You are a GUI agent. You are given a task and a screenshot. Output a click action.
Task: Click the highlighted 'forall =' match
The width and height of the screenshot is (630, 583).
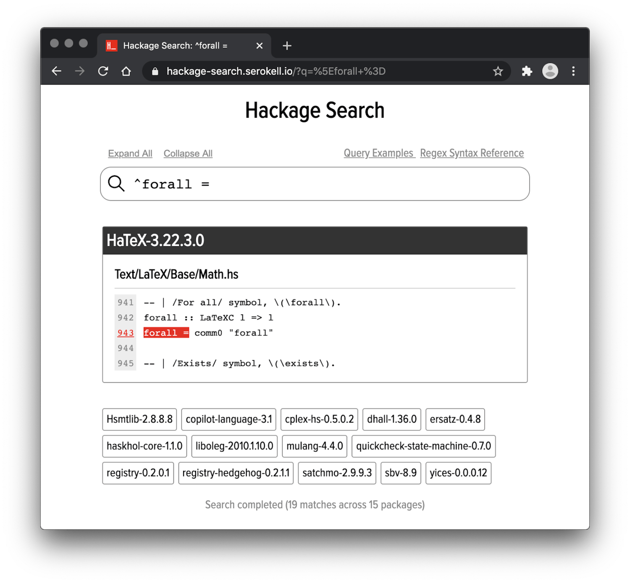[x=166, y=333]
